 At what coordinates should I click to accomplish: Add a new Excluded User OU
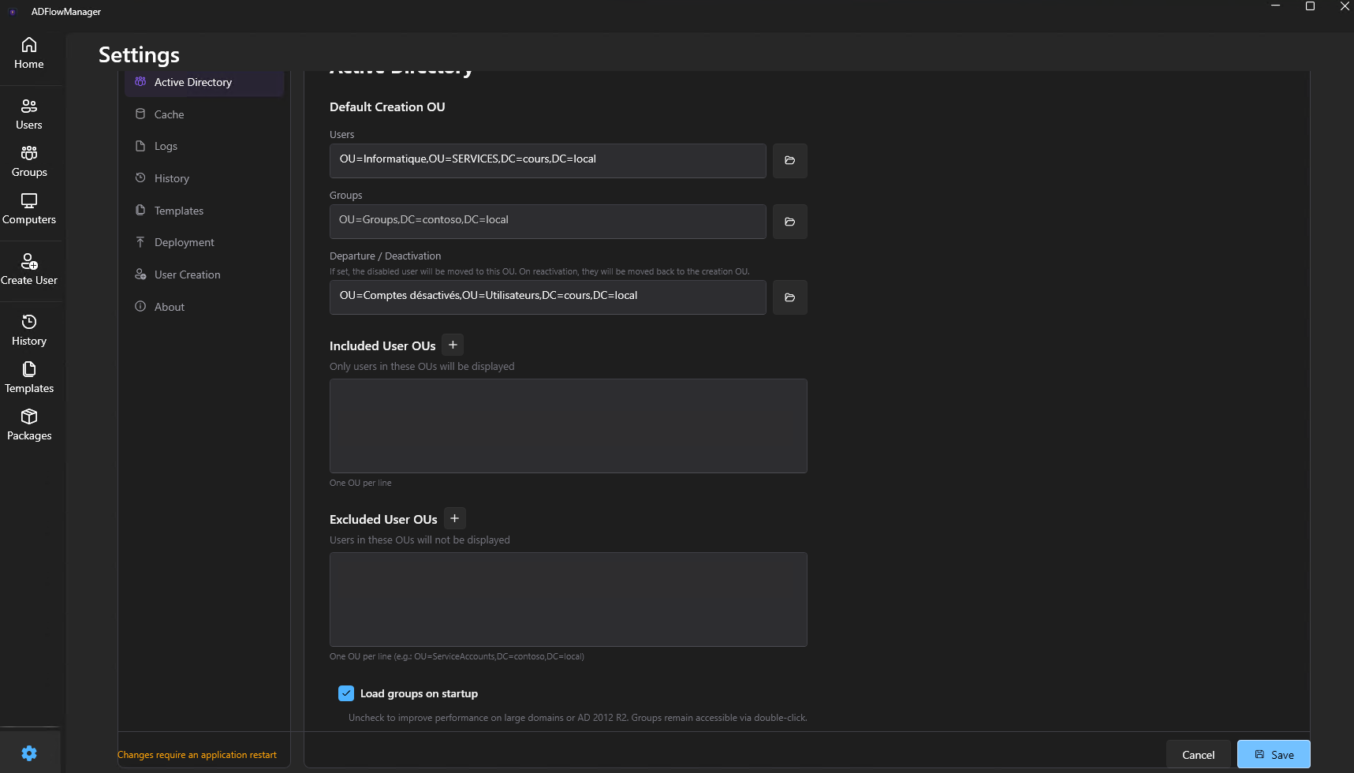(454, 517)
